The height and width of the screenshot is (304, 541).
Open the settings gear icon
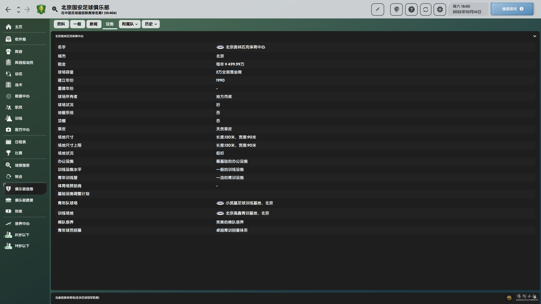pos(440,9)
